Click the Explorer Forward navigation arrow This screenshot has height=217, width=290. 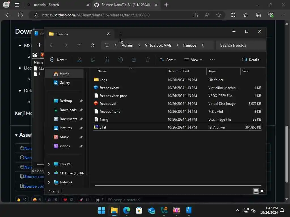point(65,45)
